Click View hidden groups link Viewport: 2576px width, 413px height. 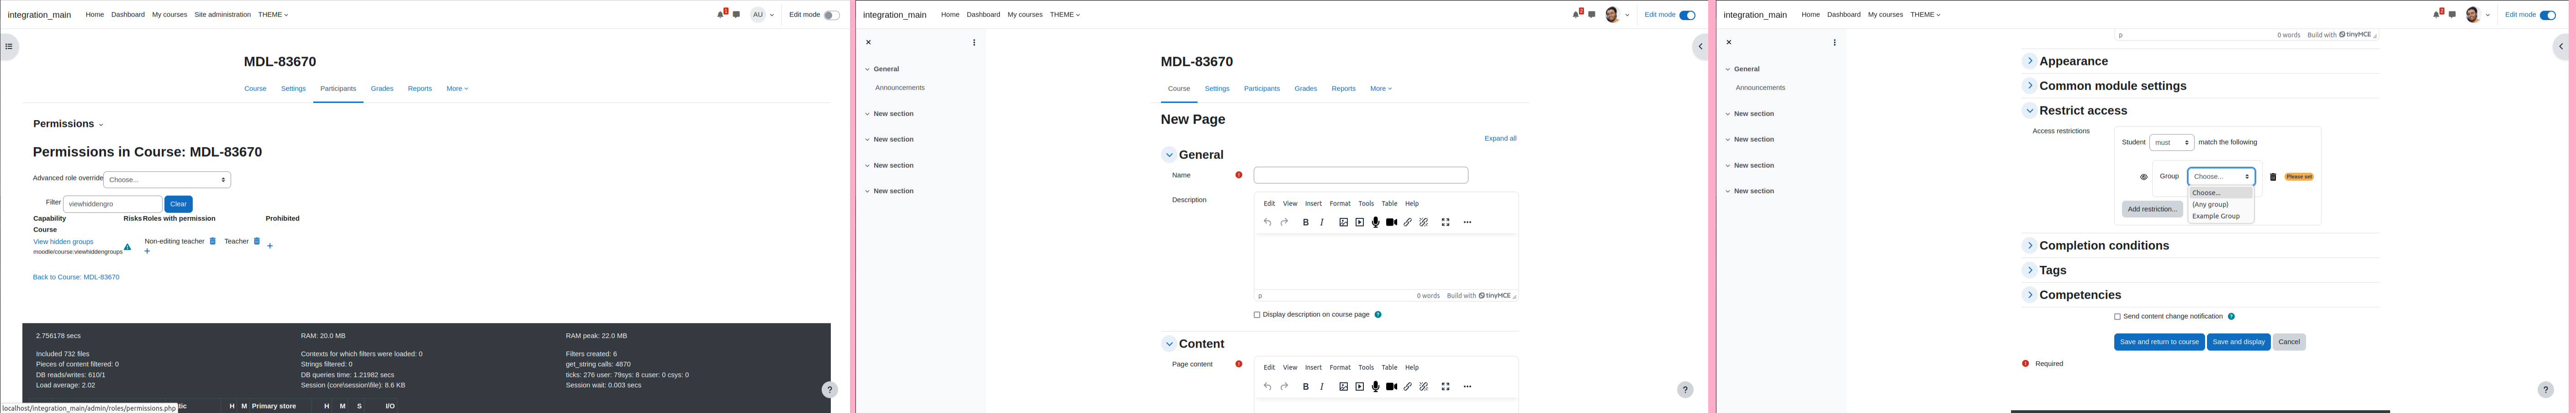[63, 242]
